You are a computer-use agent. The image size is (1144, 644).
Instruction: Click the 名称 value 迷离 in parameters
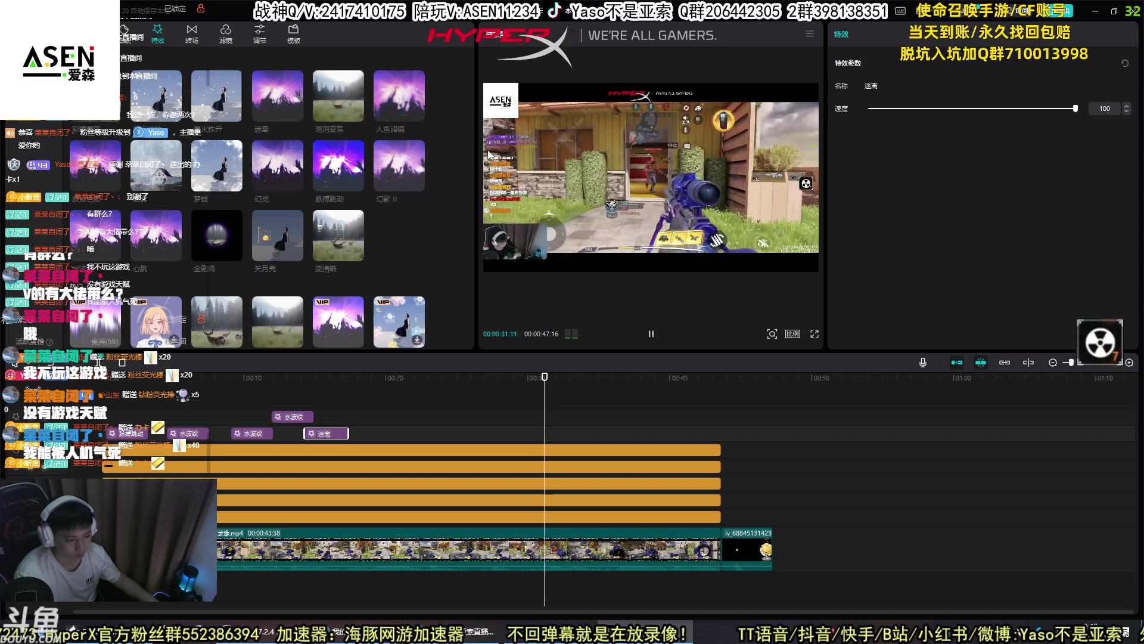[871, 86]
